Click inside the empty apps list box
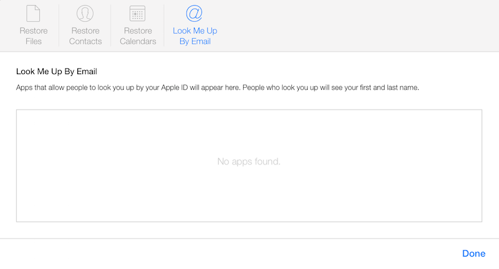This screenshot has height=269, width=499. (249, 166)
